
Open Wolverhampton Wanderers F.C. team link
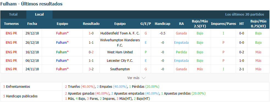pos(120,42)
